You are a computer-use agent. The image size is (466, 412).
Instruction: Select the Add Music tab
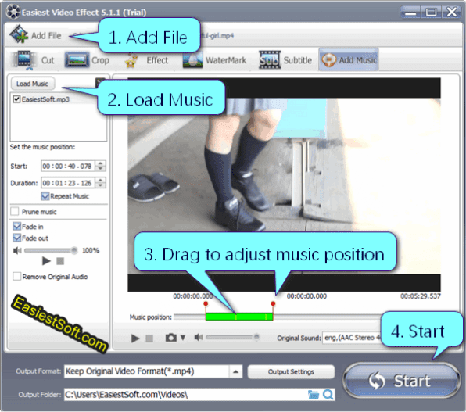tap(349, 59)
